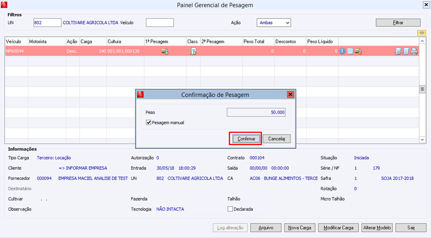Click the Iniciada status text
431x238 pixels.
361,158
